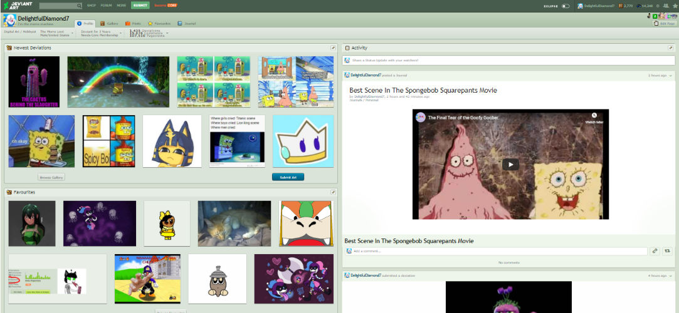
Task: Switch to the Journal tab
Action: (x=187, y=23)
